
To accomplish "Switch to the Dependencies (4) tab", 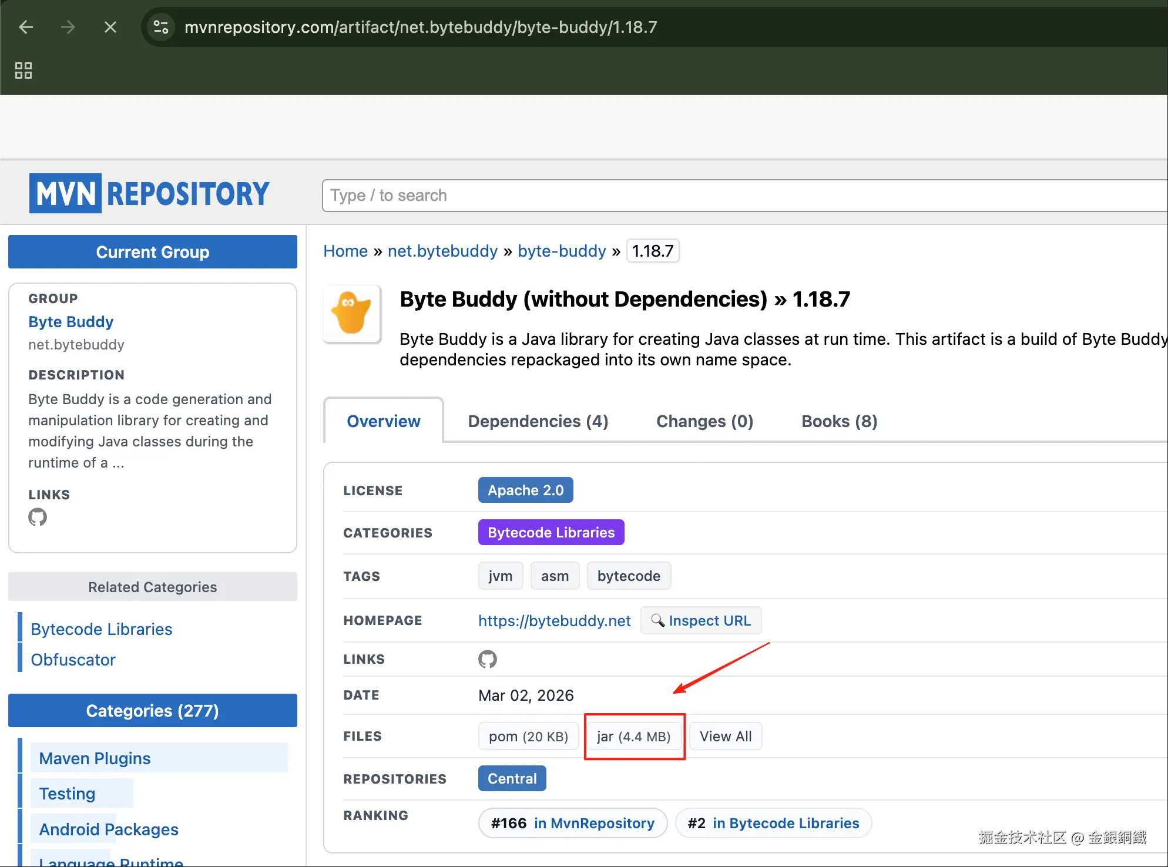I will point(538,421).
